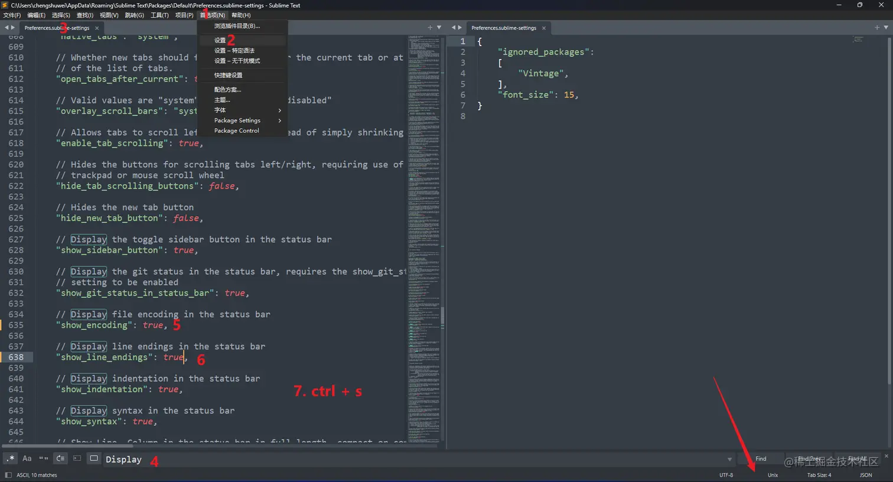Click the Find All button
Viewport: 893px width, 482px height.
click(858, 459)
